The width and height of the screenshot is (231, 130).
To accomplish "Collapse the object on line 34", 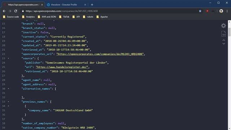I will (x=8, y=106).
